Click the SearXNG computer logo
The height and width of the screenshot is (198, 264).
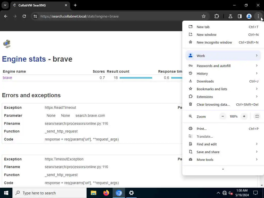pos(7,44)
